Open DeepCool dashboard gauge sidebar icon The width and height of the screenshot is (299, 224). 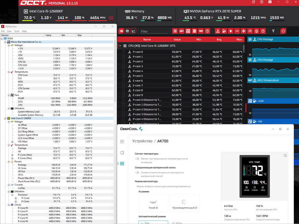pyautogui.click(x=122, y=141)
